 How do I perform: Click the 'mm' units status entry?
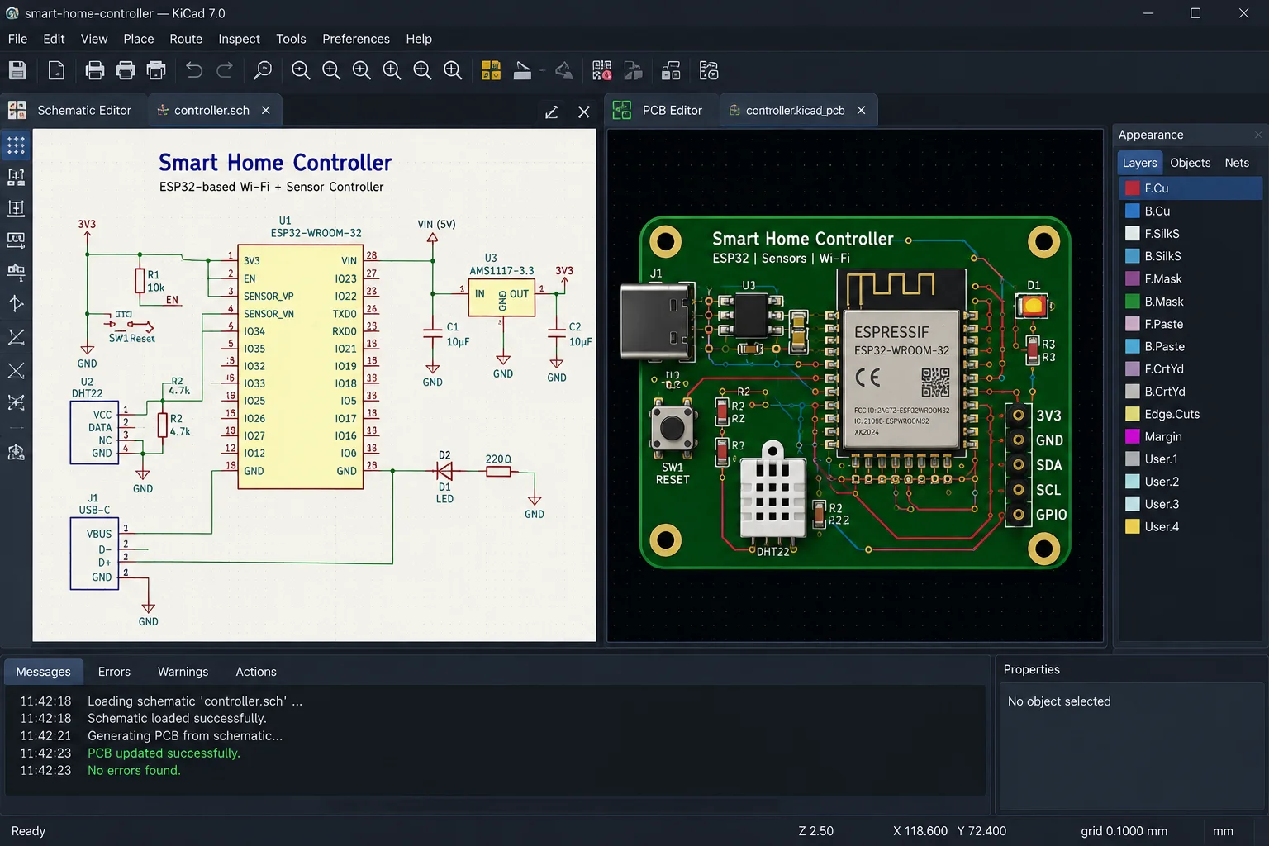pos(1223,831)
